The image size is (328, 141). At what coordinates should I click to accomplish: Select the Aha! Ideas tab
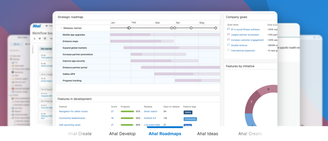pos(209,134)
